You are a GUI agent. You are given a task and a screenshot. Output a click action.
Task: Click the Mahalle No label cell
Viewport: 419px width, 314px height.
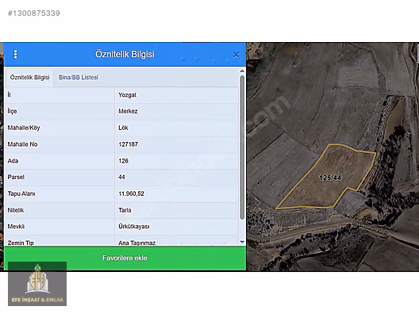pos(60,144)
